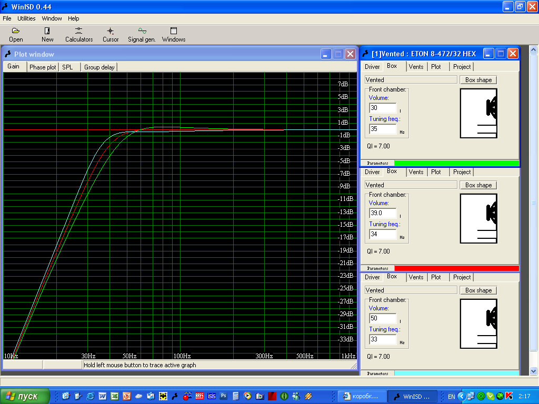Click Box shape button in 50 l panel
This screenshot has height=404, width=539.
[x=478, y=290]
